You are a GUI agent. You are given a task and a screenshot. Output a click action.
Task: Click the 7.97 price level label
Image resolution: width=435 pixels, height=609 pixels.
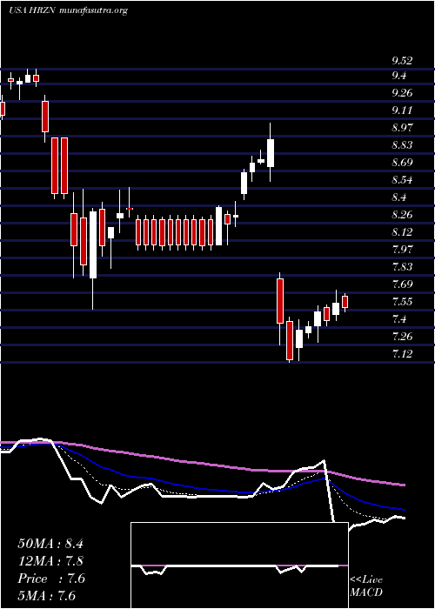(x=402, y=250)
